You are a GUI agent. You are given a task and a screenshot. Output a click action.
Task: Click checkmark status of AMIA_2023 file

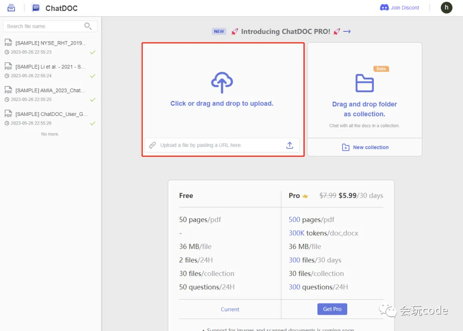tap(93, 100)
